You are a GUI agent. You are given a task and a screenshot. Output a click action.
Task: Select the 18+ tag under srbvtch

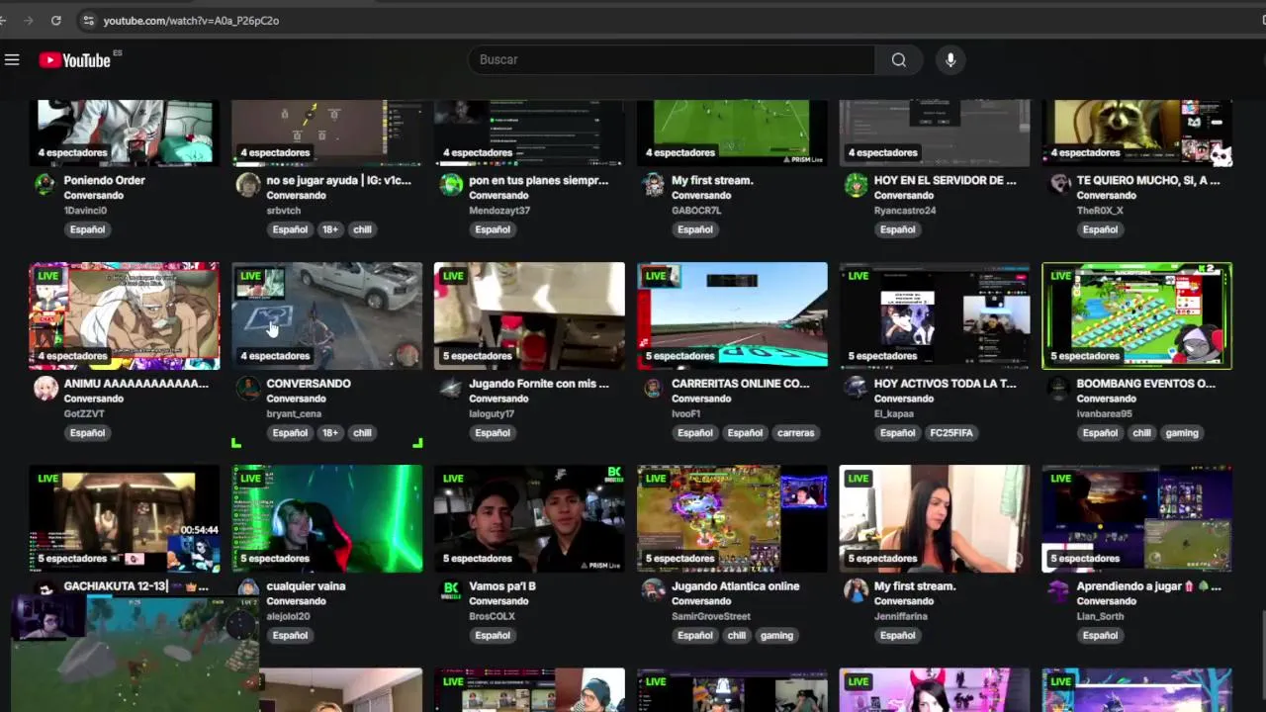click(330, 229)
